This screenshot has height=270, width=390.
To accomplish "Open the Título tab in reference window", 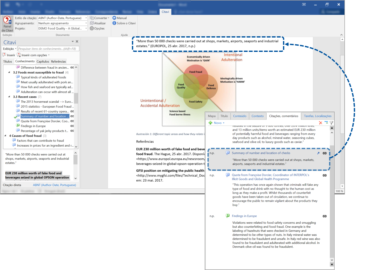I will tap(224, 116).
